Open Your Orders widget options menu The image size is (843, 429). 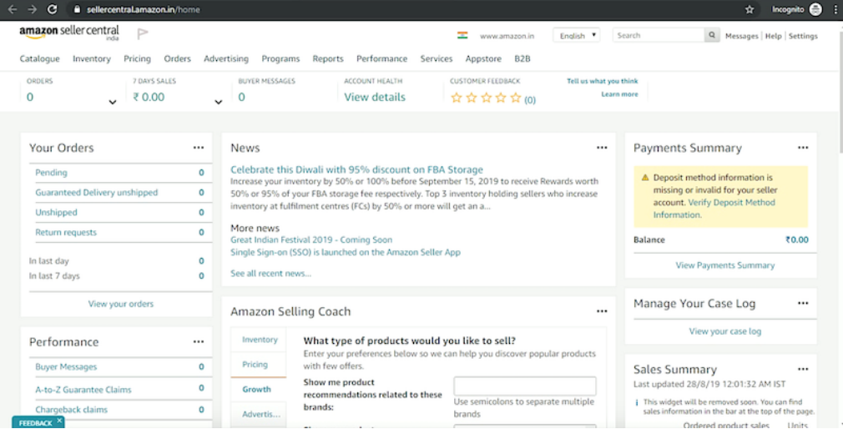click(199, 147)
